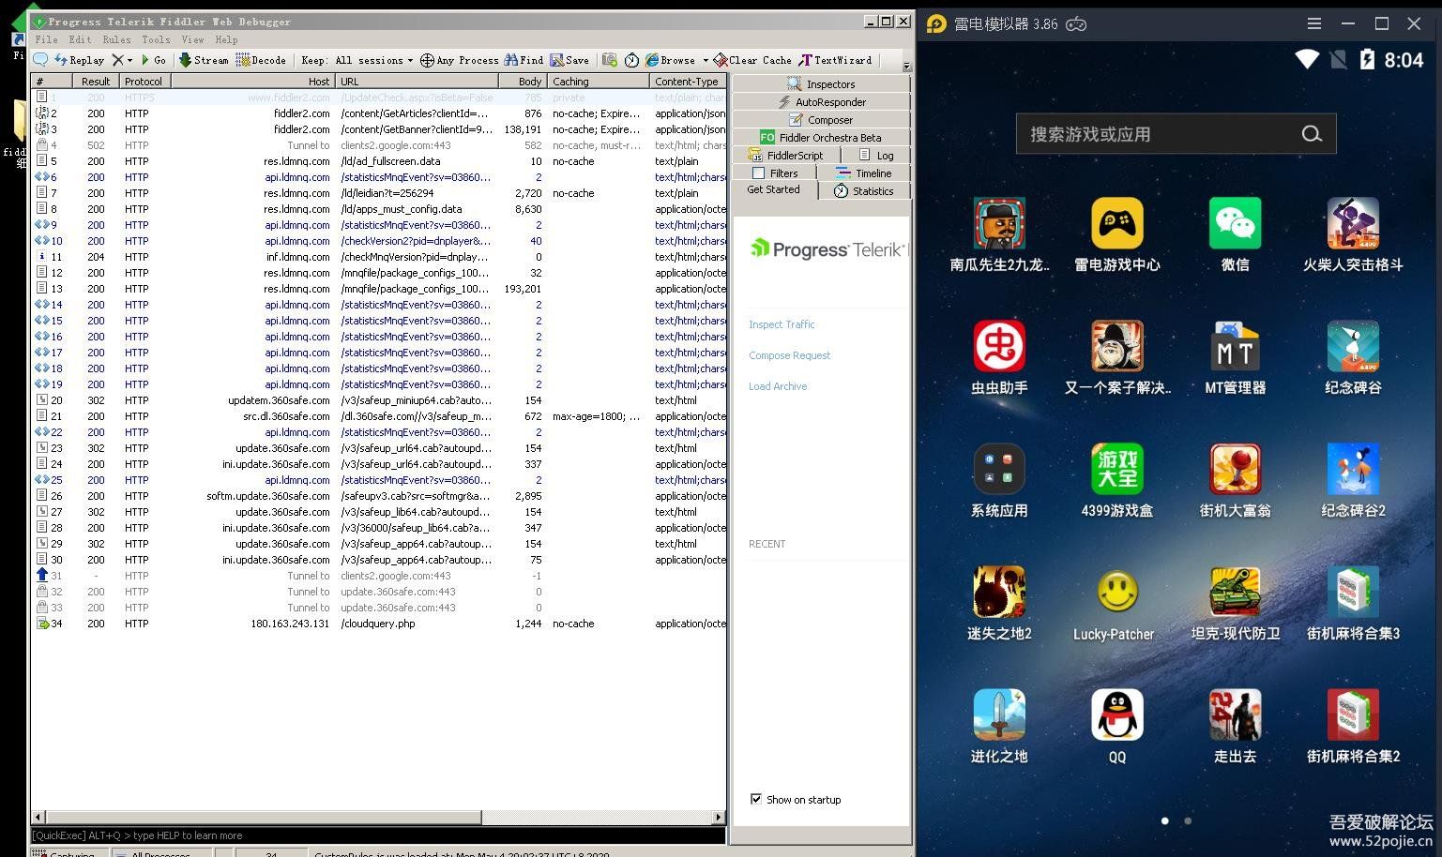The image size is (1442, 857).
Task: Switch to the Timeline tab
Action: click(864, 173)
